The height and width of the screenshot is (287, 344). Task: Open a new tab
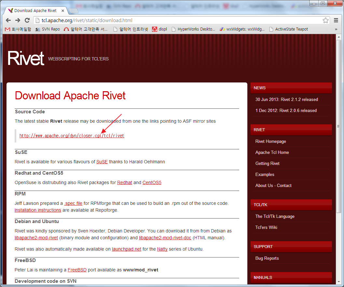pyautogui.click(x=74, y=10)
